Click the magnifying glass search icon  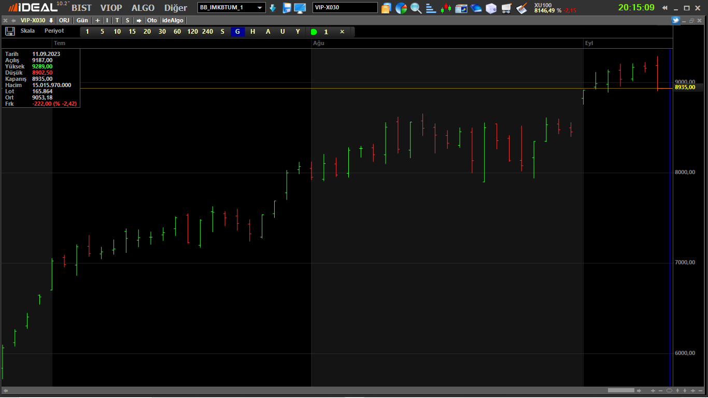(x=416, y=8)
